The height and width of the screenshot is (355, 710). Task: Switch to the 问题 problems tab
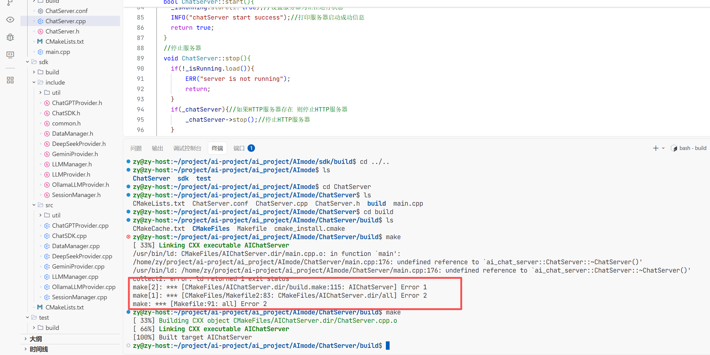136,148
